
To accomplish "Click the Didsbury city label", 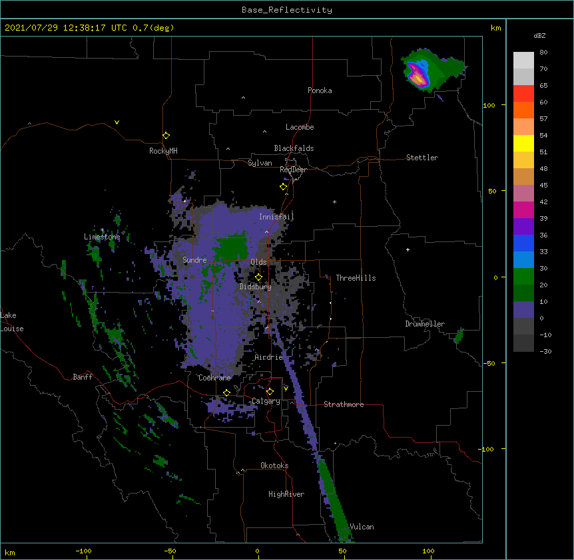I will tap(256, 287).
